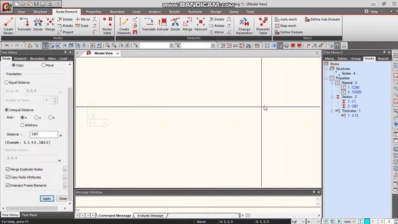The width and height of the screenshot is (398, 224).
Task: Click Delete nodes button
Action: coord(65,19)
